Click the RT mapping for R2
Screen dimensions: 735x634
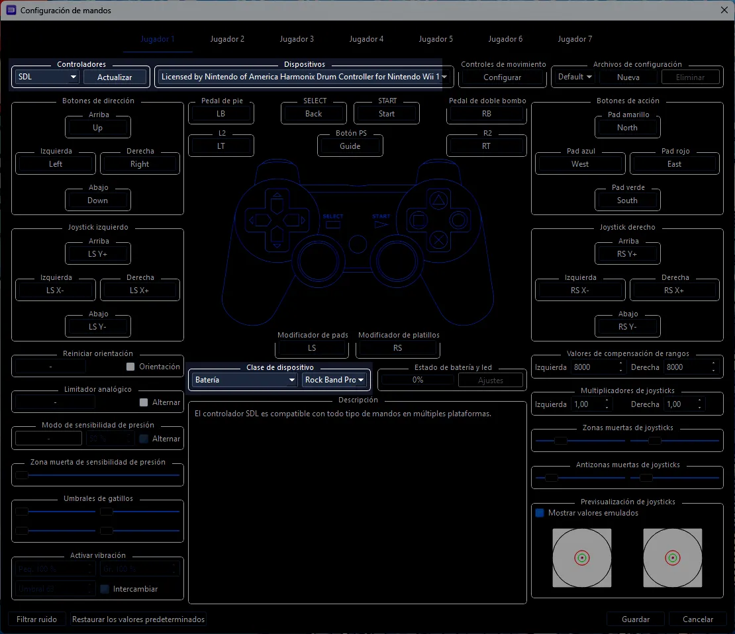(487, 146)
